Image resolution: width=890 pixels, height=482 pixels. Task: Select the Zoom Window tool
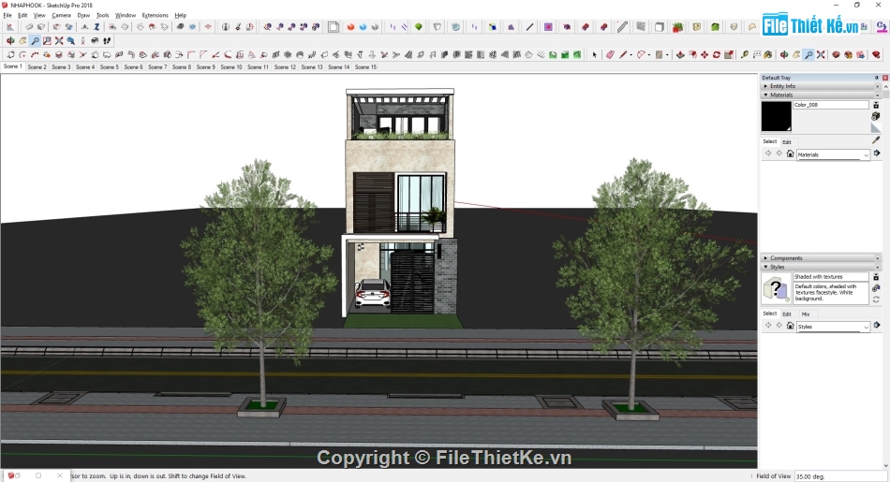point(47,40)
